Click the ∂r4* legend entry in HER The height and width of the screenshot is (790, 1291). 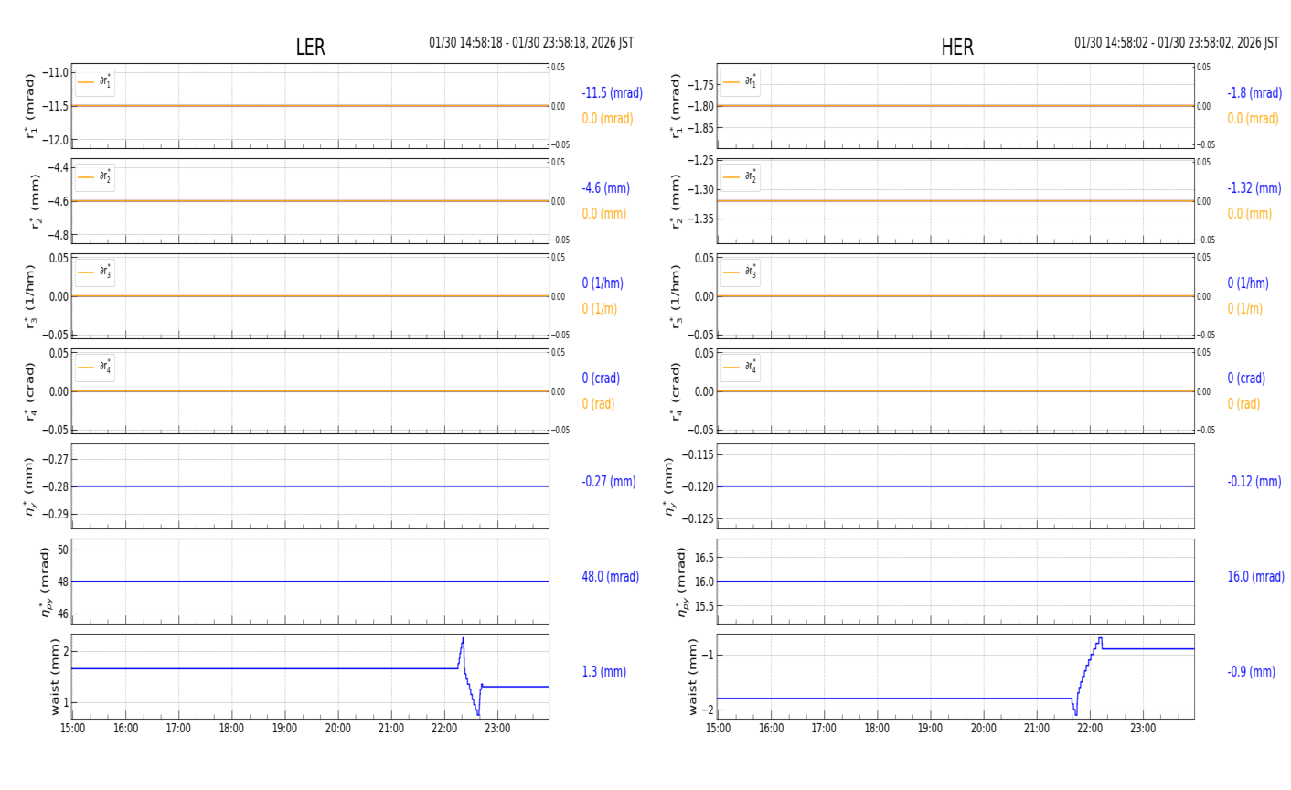pyautogui.click(x=741, y=368)
